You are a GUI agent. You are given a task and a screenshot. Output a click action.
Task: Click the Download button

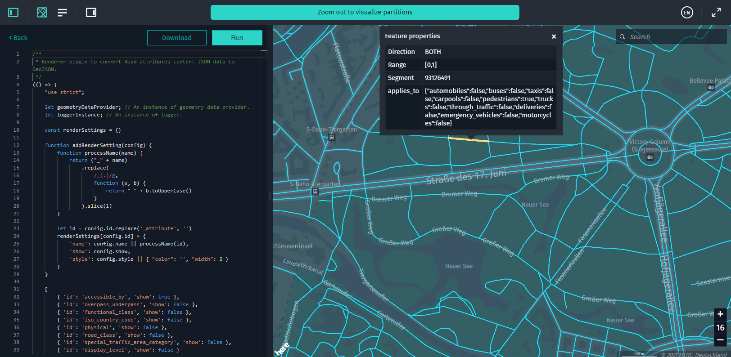tap(176, 38)
